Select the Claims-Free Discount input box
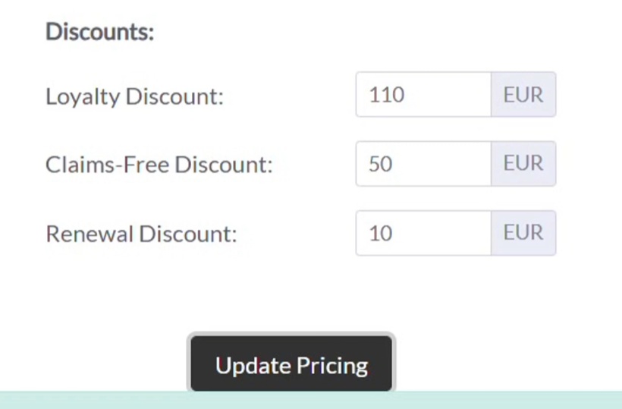The height and width of the screenshot is (409, 622). click(x=423, y=163)
